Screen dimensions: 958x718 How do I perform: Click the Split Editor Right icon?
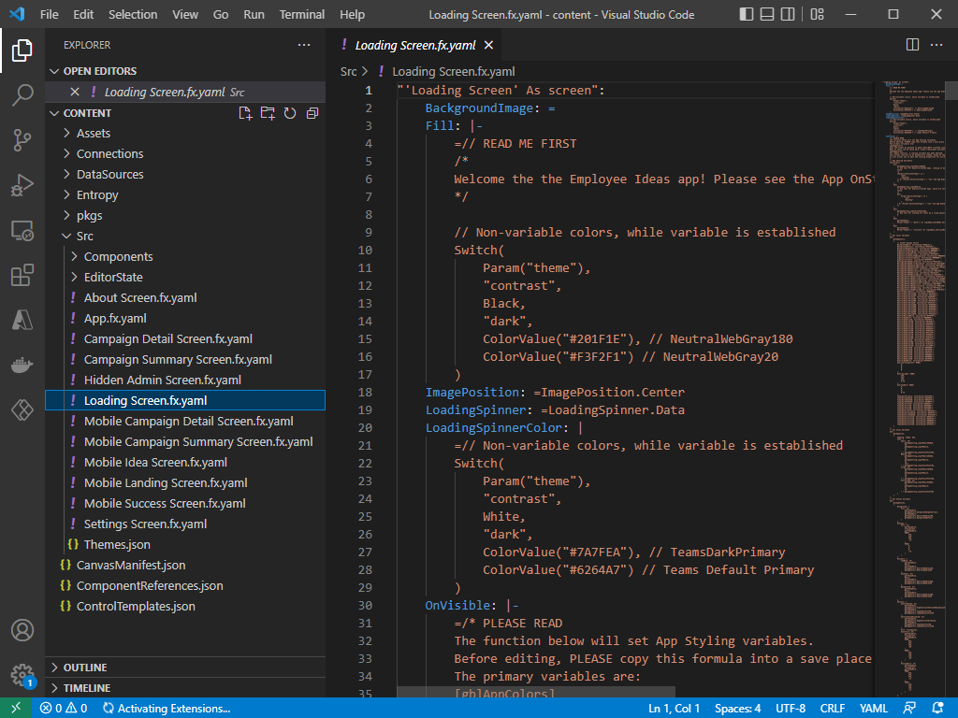click(x=913, y=45)
